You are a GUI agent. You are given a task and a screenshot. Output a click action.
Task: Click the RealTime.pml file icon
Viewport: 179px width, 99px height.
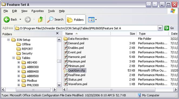66,75
